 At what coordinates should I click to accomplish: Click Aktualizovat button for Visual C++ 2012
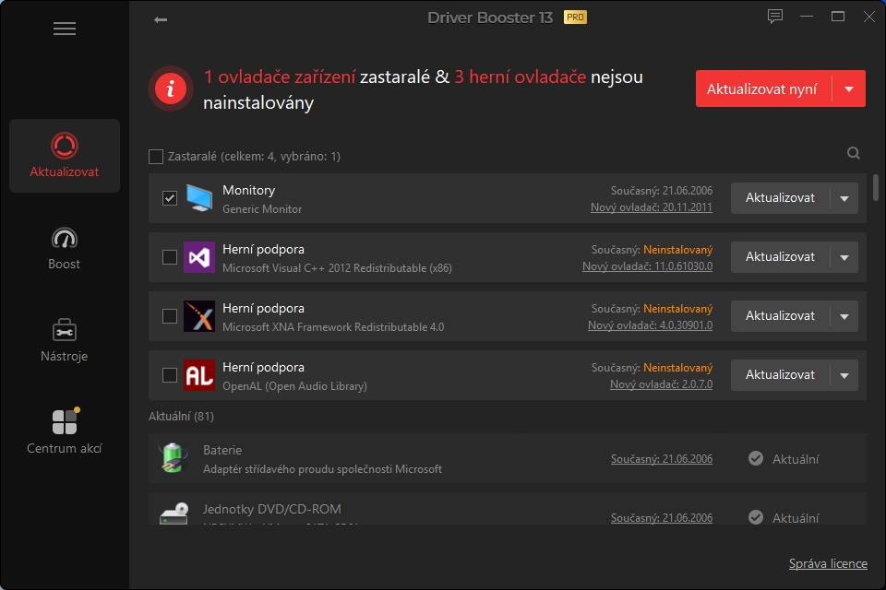coord(780,257)
